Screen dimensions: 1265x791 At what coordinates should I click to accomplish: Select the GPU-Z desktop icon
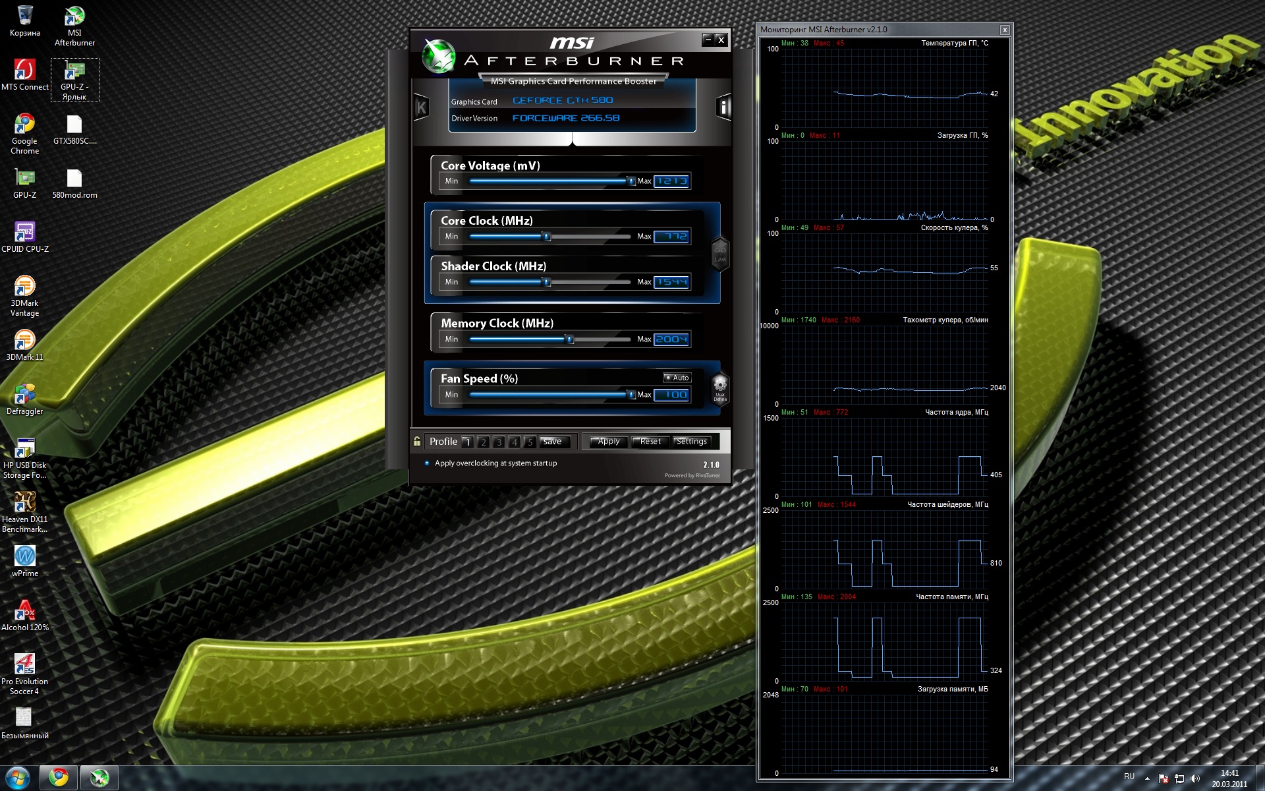(x=25, y=183)
